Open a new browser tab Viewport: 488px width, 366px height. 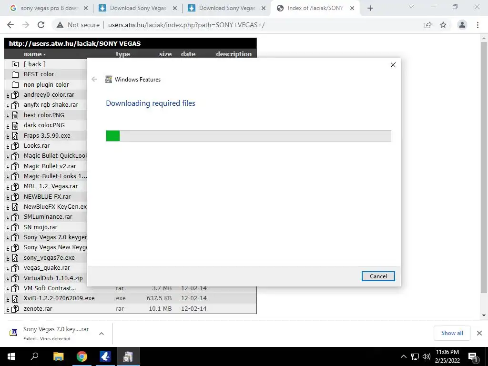(370, 9)
